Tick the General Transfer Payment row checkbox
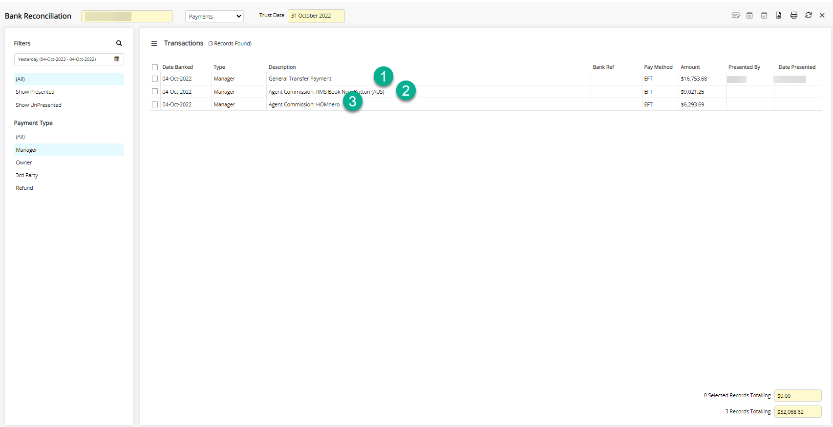The width and height of the screenshot is (833, 427). [155, 79]
